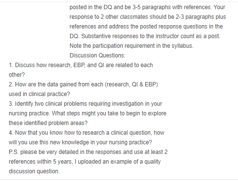Click the phrase "(research, QI & EBP)"

131,84
